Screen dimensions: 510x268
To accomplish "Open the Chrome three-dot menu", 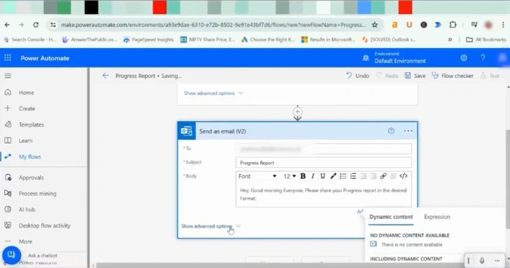I will [x=503, y=24].
